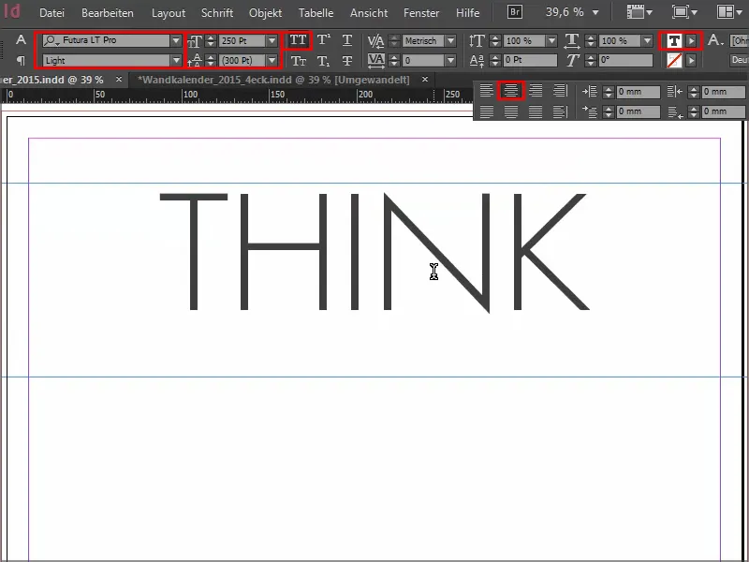This screenshot has height=562, width=749.
Task: Click the tracking stepper arrows
Action: 394,61
